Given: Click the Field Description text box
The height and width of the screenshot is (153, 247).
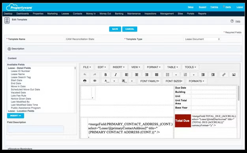Looking at the screenshot, I should coord(36,129).
